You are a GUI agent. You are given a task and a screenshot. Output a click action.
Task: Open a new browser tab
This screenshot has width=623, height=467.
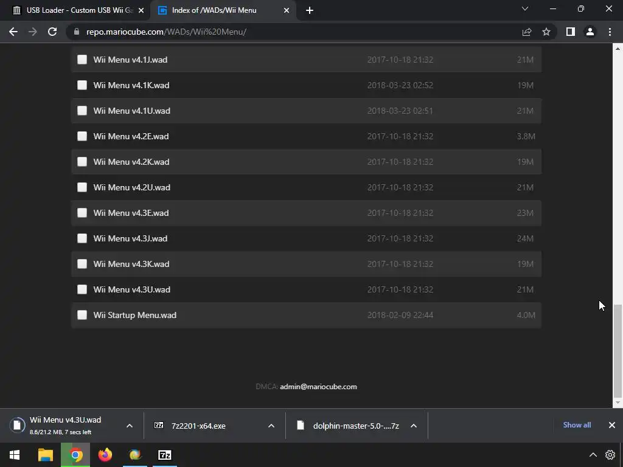pyautogui.click(x=310, y=10)
